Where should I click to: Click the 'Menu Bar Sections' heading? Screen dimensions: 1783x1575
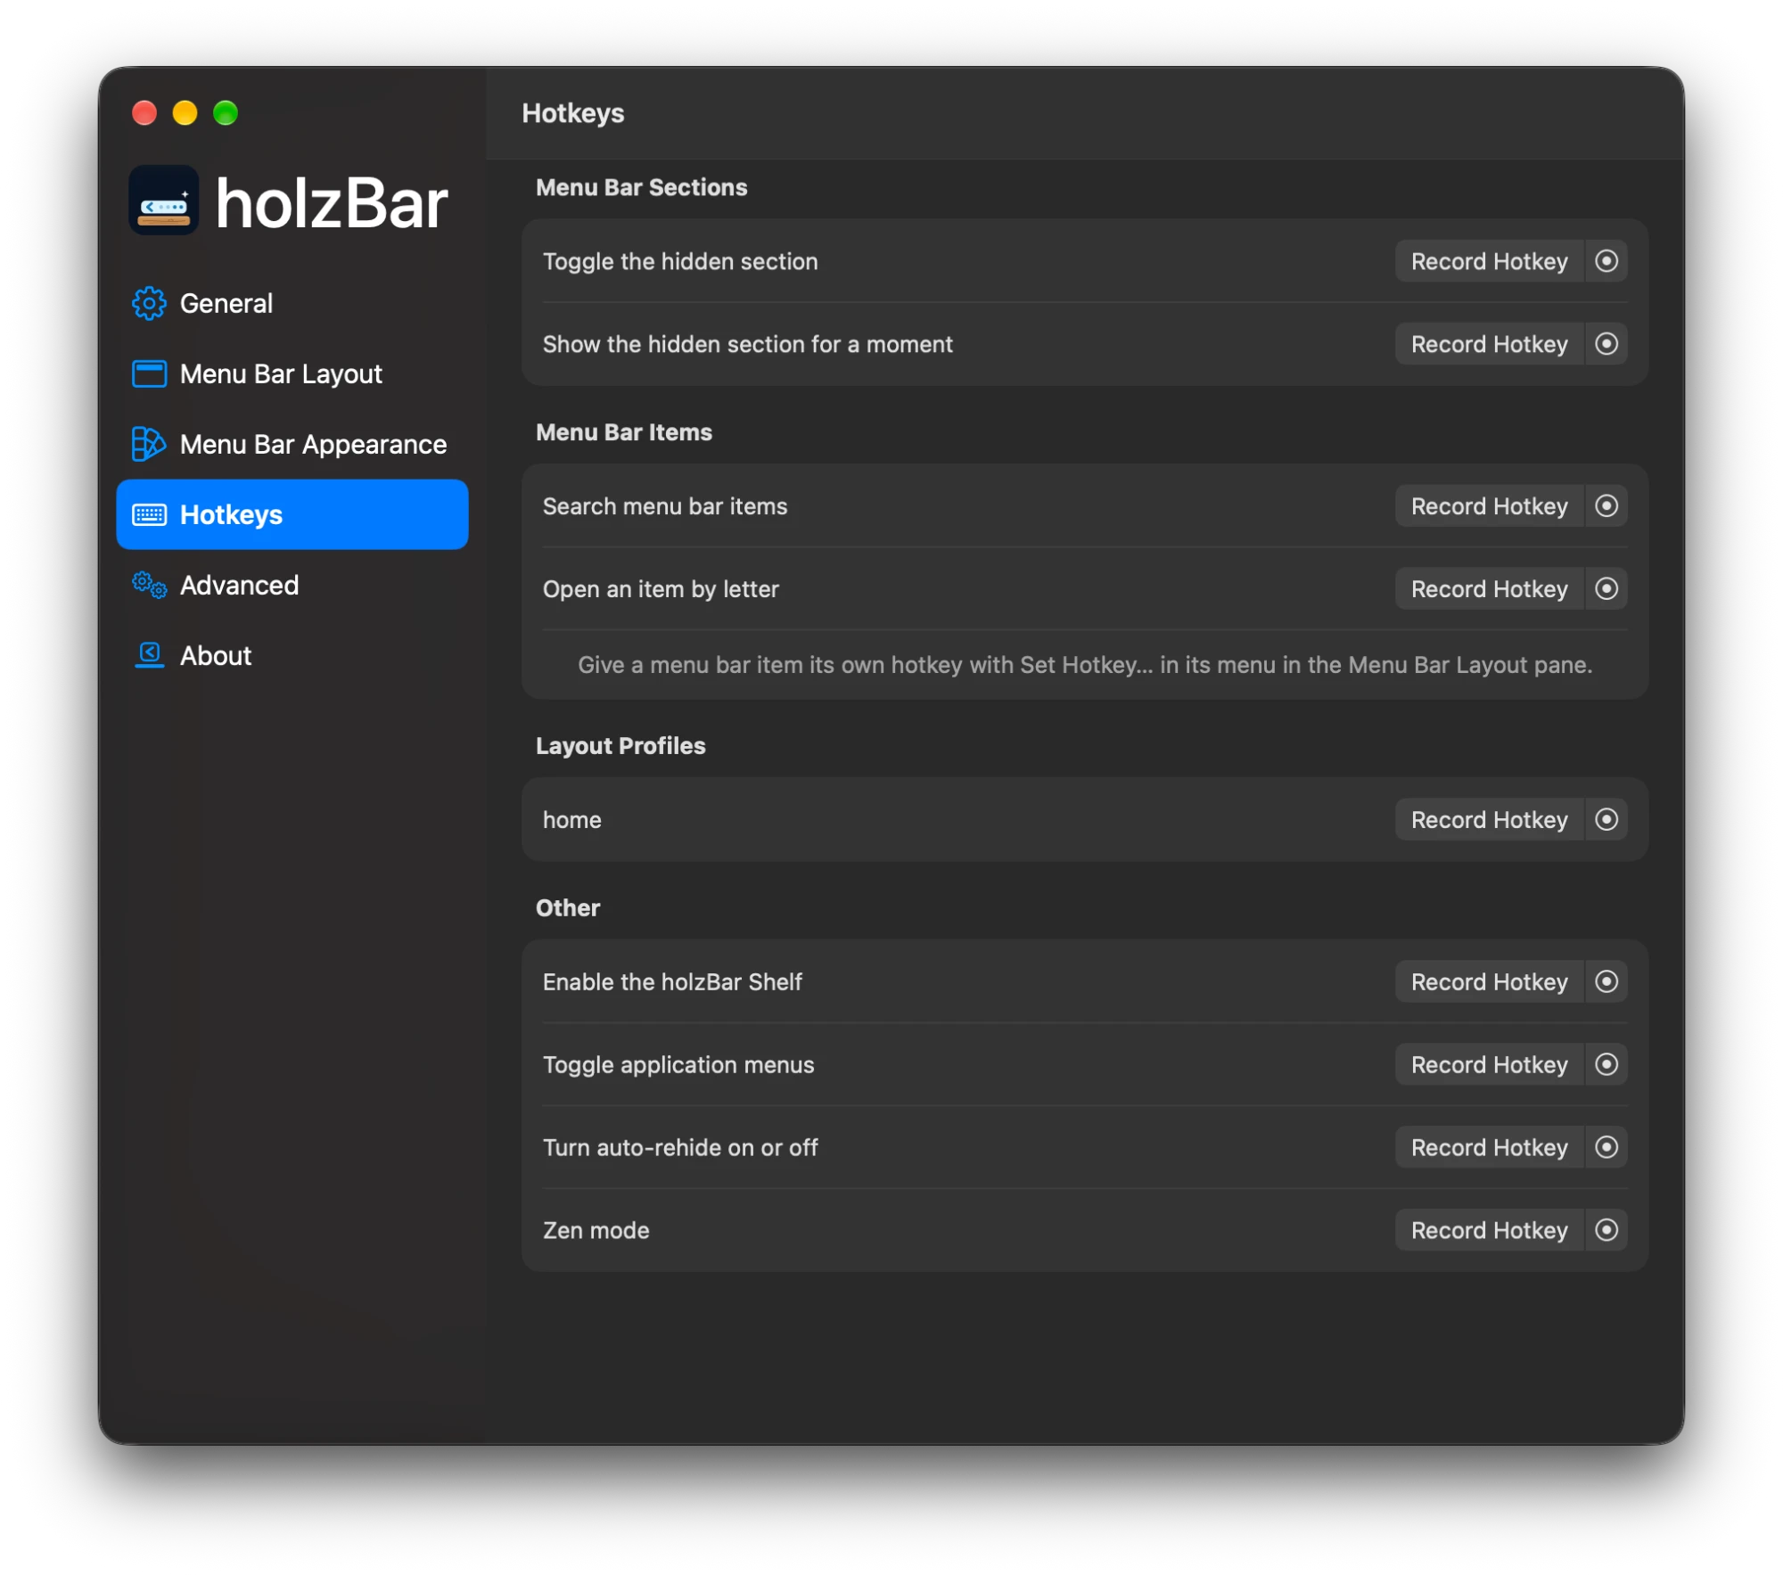coord(641,187)
